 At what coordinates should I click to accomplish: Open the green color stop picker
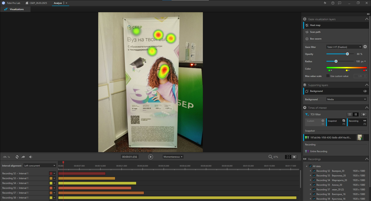[330, 71]
